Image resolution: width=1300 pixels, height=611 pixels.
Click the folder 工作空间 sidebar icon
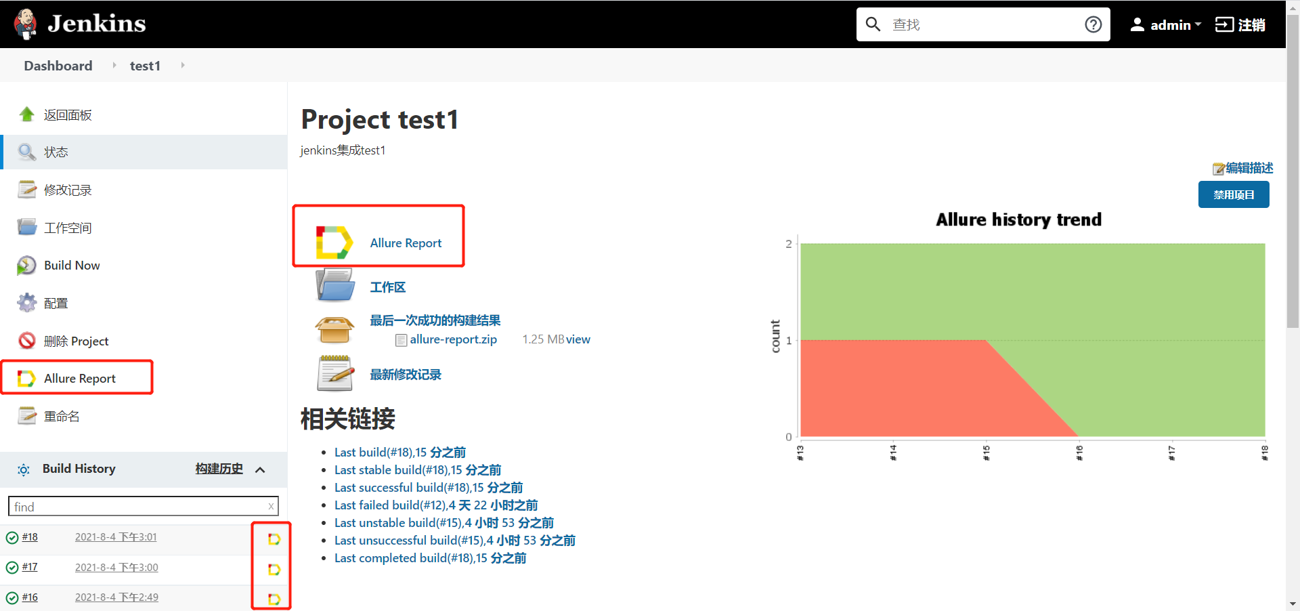[27, 227]
